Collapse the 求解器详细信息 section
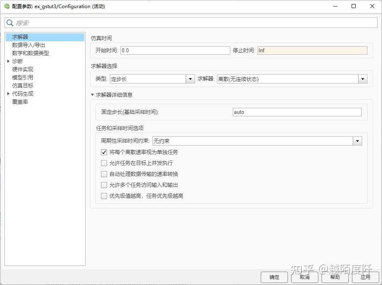The image size is (382, 285). [92, 94]
